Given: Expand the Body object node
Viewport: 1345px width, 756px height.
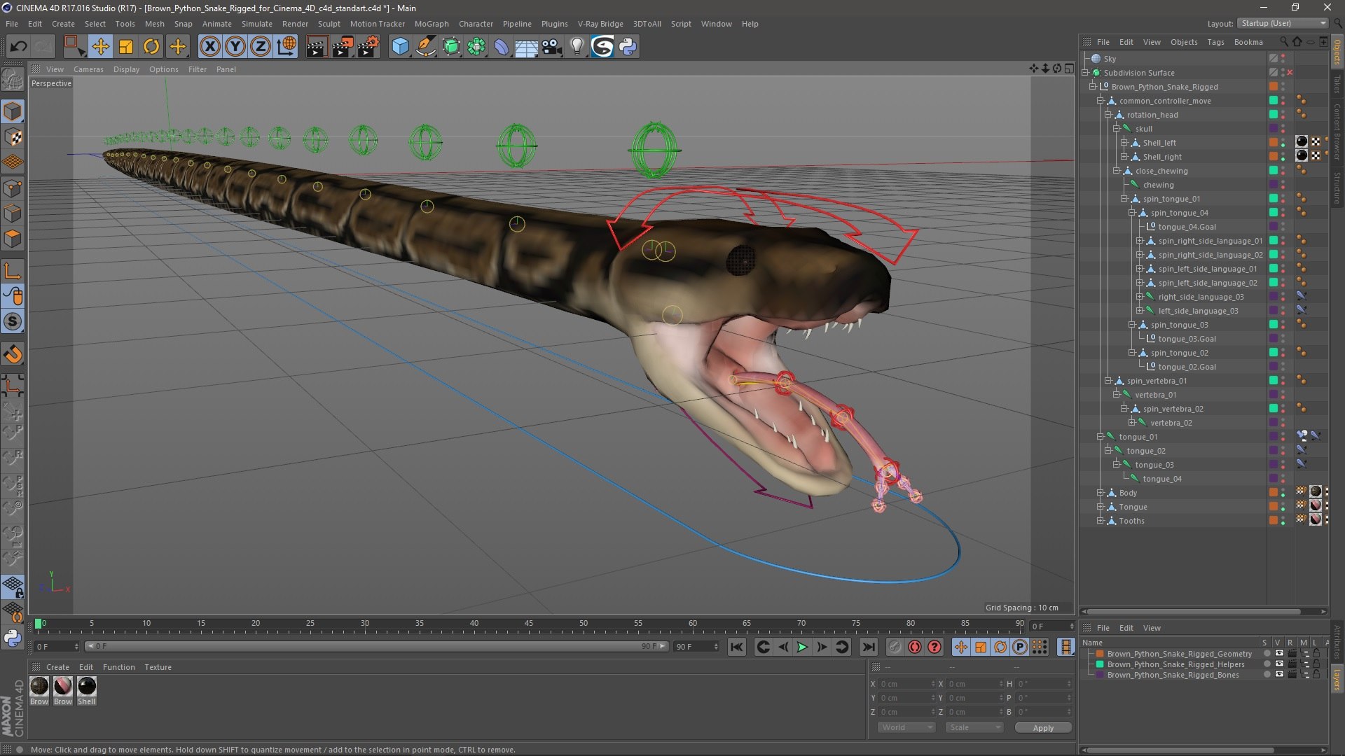Looking at the screenshot, I should 1101,493.
